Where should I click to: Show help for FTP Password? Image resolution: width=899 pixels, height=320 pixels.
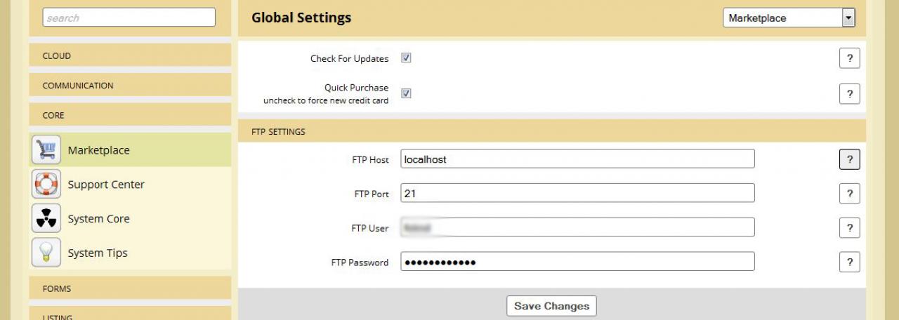click(849, 262)
